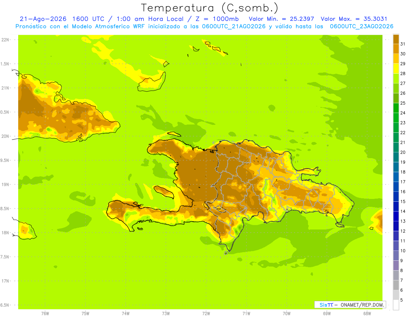The image size is (412, 318).
Task: Click the "72W" longitude label
Action: [x=206, y=313]
